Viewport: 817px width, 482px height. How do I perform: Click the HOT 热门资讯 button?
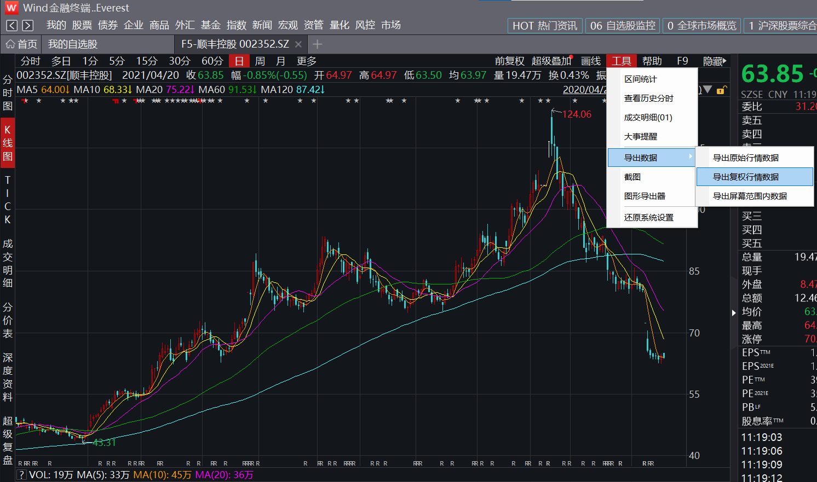click(x=545, y=26)
